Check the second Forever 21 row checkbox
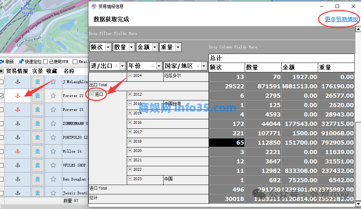 (2, 110)
